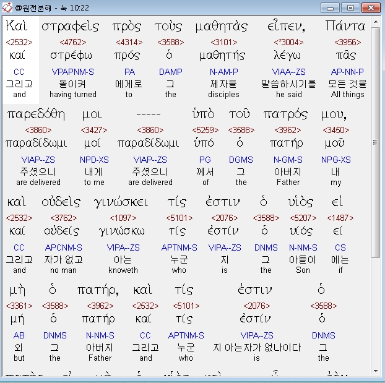Image resolution: width=385 pixels, height=383 pixels.
Task: Click the Strong's number <3450>
Action: point(336,130)
